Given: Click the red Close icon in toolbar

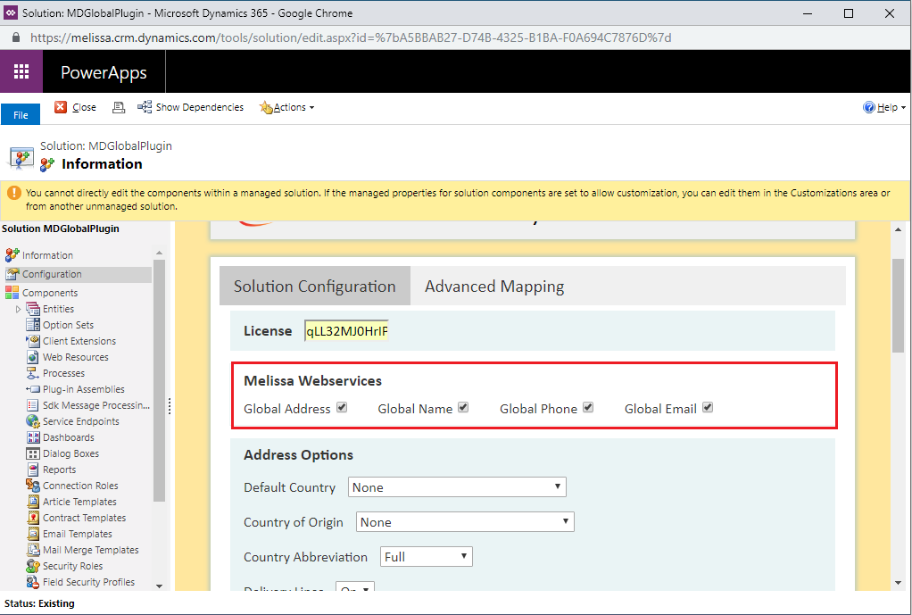Looking at the screenshot, I should pos(61,106).
